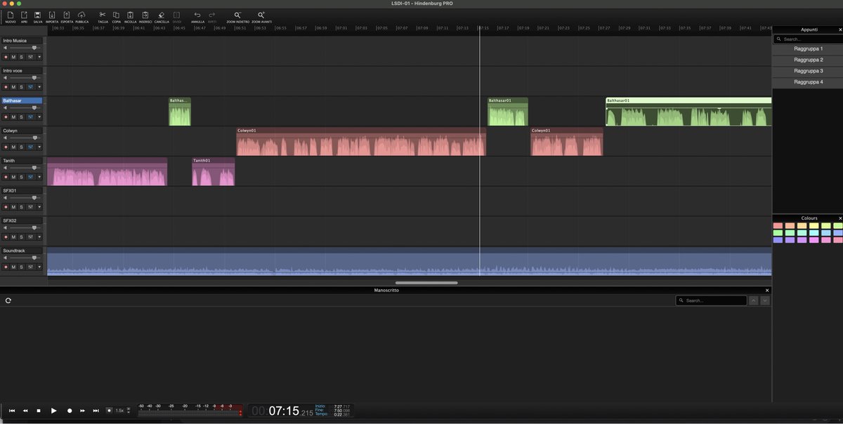Adjust playback speed with the 1.5x stepper arrows
Image resolution: width=843 pixels, height=424 pixels.
(128, 411)
